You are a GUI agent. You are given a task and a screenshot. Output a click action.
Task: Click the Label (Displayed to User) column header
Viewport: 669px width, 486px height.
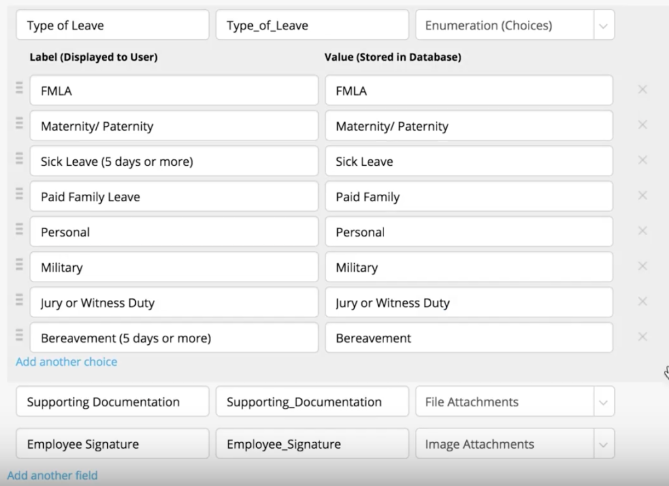click(x=93, y=57)
